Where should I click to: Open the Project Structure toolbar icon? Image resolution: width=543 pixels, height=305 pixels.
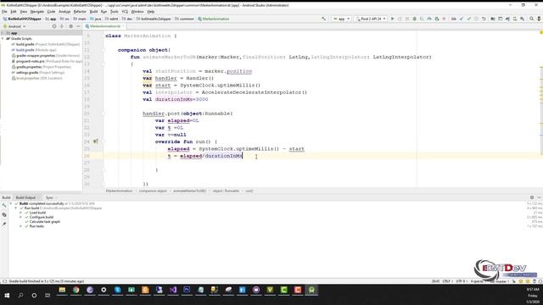(493, 19)
